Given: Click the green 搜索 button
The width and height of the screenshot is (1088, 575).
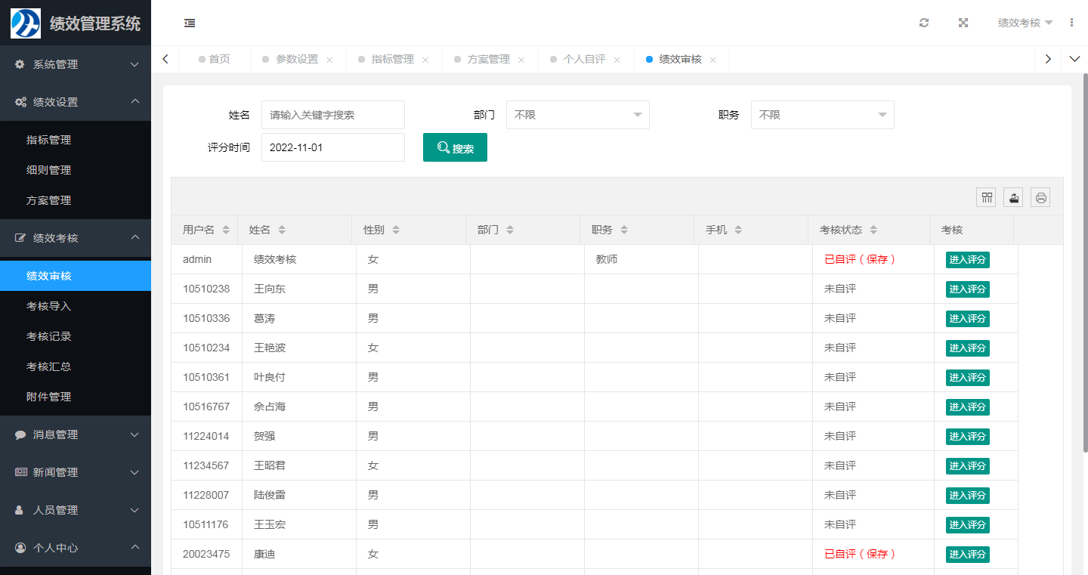Looking at the screenshot, I should click(455, 147).
